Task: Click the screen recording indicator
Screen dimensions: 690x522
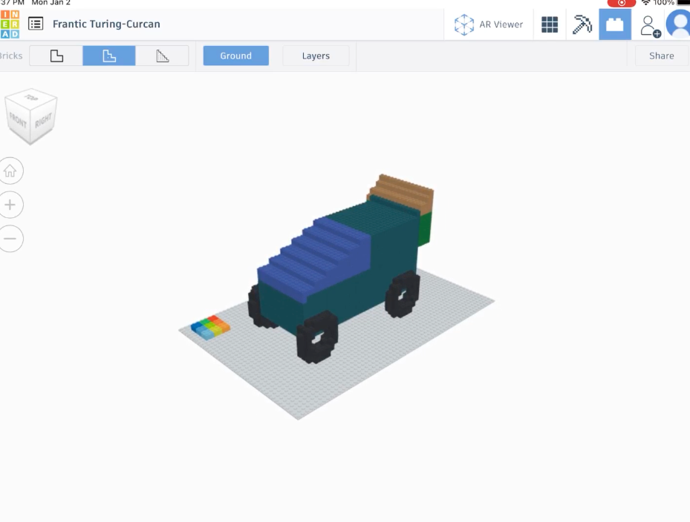Action: 622,3
